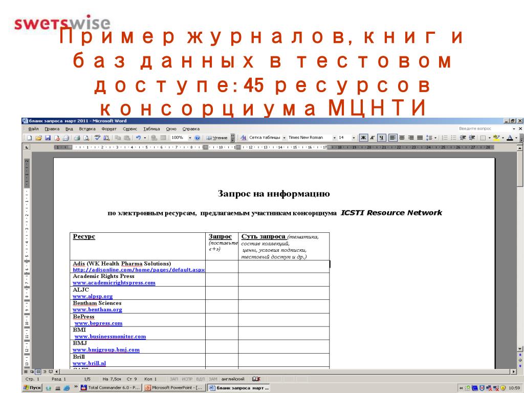Open the www.bepress.com link
Viewport: 524px width, 393px height.
point(99,323)
